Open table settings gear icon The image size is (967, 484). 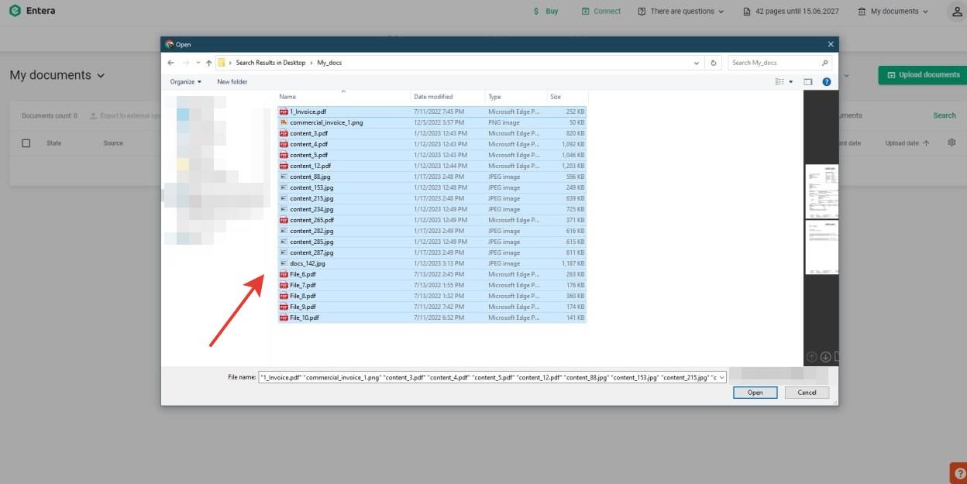point(952,143)
